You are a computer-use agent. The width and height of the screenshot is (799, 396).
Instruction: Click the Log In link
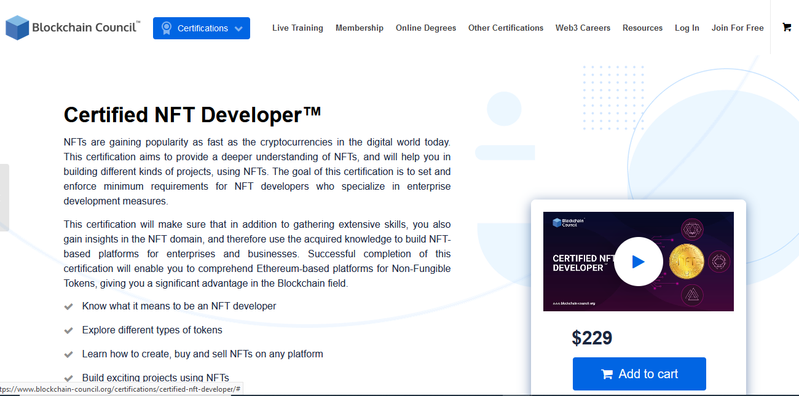click(x=687, y=28)
